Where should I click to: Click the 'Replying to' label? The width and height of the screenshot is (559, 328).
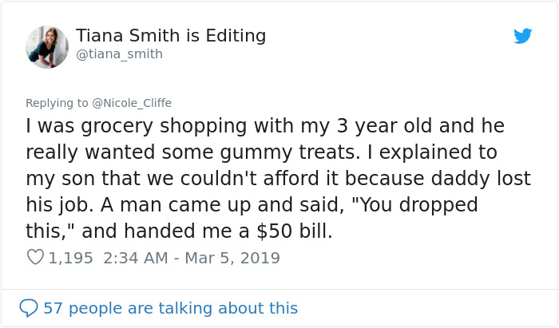click(x=55, y=103)
